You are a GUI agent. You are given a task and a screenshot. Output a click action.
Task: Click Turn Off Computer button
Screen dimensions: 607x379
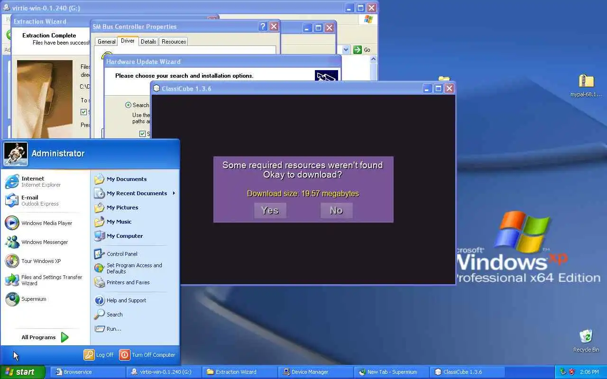[147, 355]
